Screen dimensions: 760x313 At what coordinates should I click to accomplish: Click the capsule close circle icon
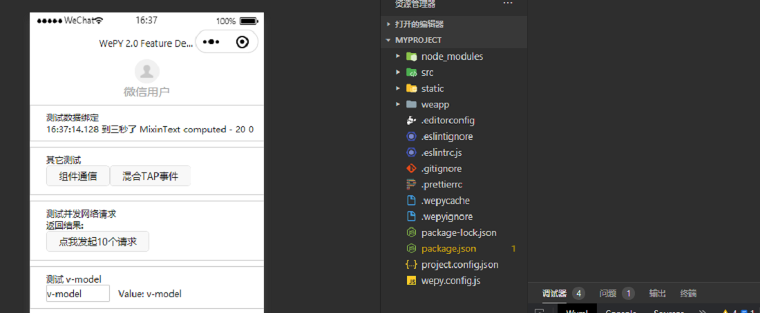click(x=243, y=43)
